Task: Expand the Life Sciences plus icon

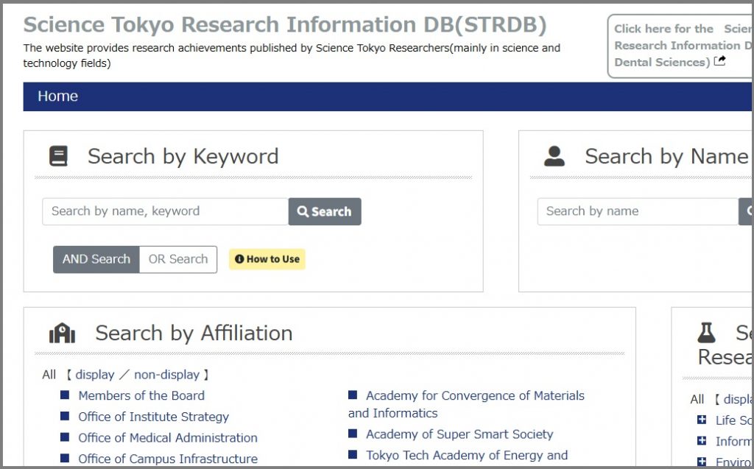Action: tap(702, 420)
